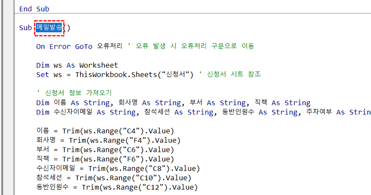The image size is (371, 195).
Task: Click the 수신자이메일 assignment line with C8
Action: point(118,168)
